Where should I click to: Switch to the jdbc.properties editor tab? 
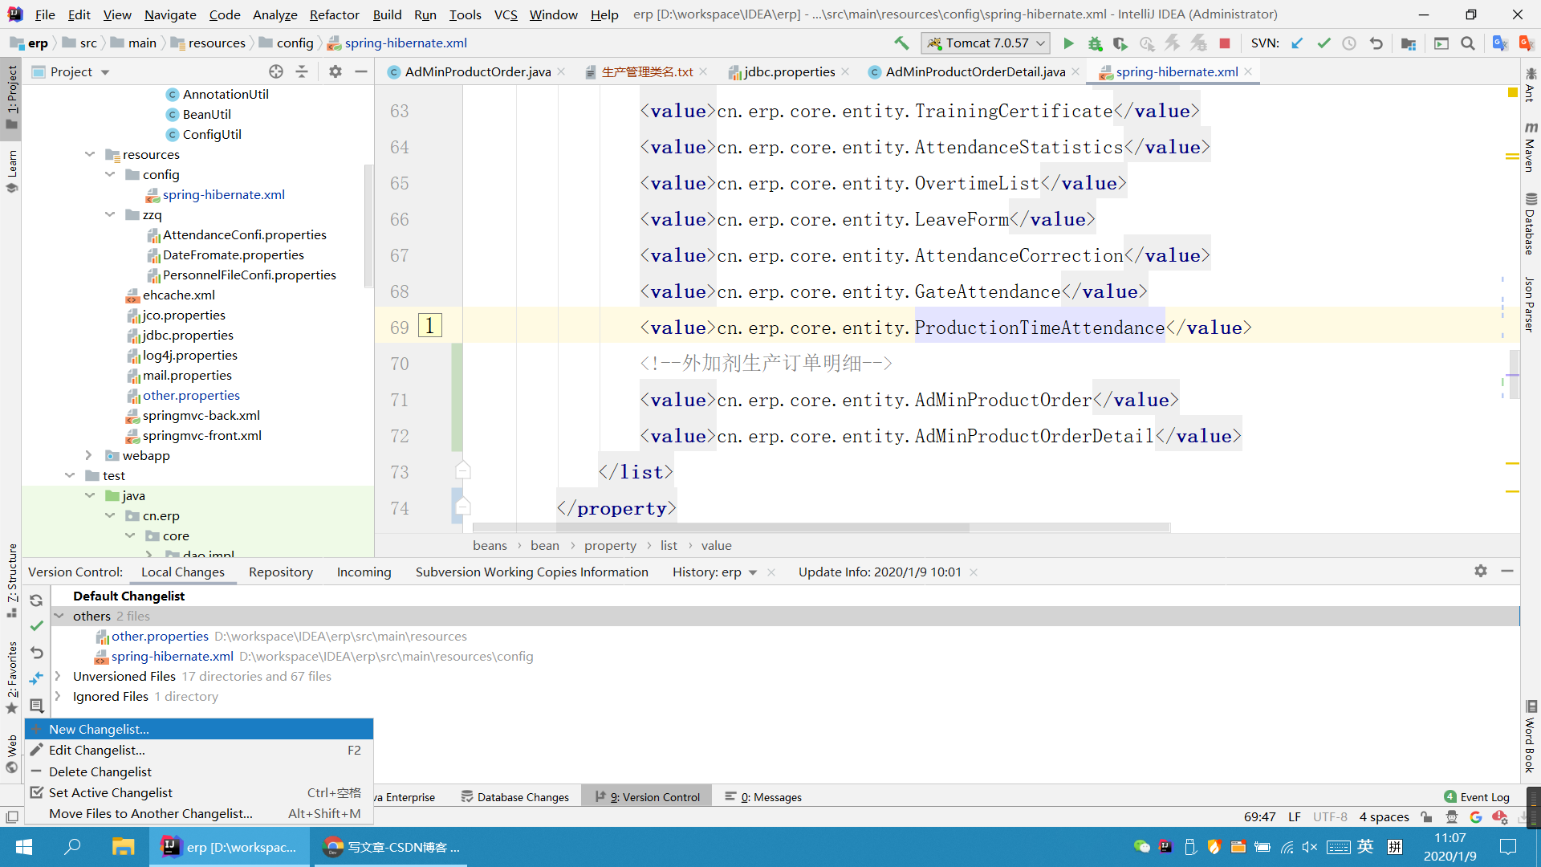click(789, 71)
